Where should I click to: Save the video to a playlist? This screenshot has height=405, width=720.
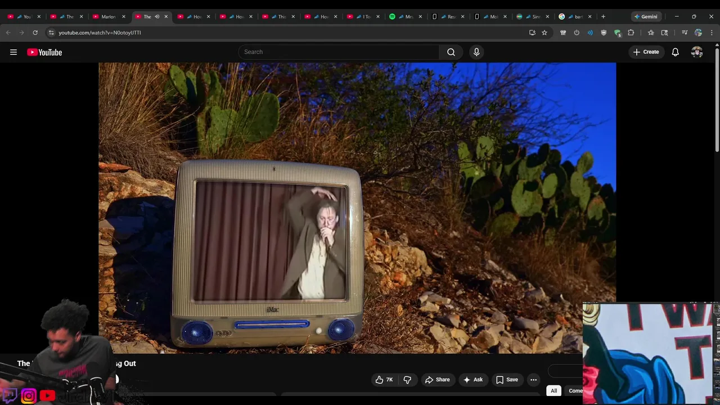click(x=506, y=380)
